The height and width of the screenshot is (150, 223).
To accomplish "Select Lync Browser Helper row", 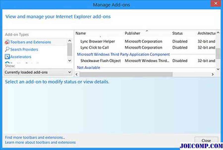I will pyautogui.click(x=145, y=41).
